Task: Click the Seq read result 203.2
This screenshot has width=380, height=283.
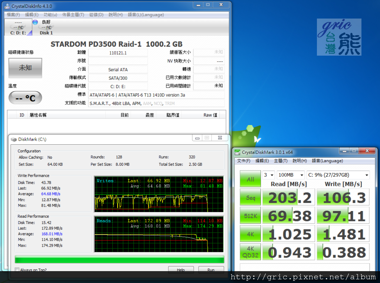Action: click(289, 197)
